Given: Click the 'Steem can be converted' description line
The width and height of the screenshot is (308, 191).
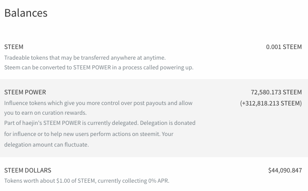Looking at the screenshot, I should pyautogui.click(x=99, y=68).
